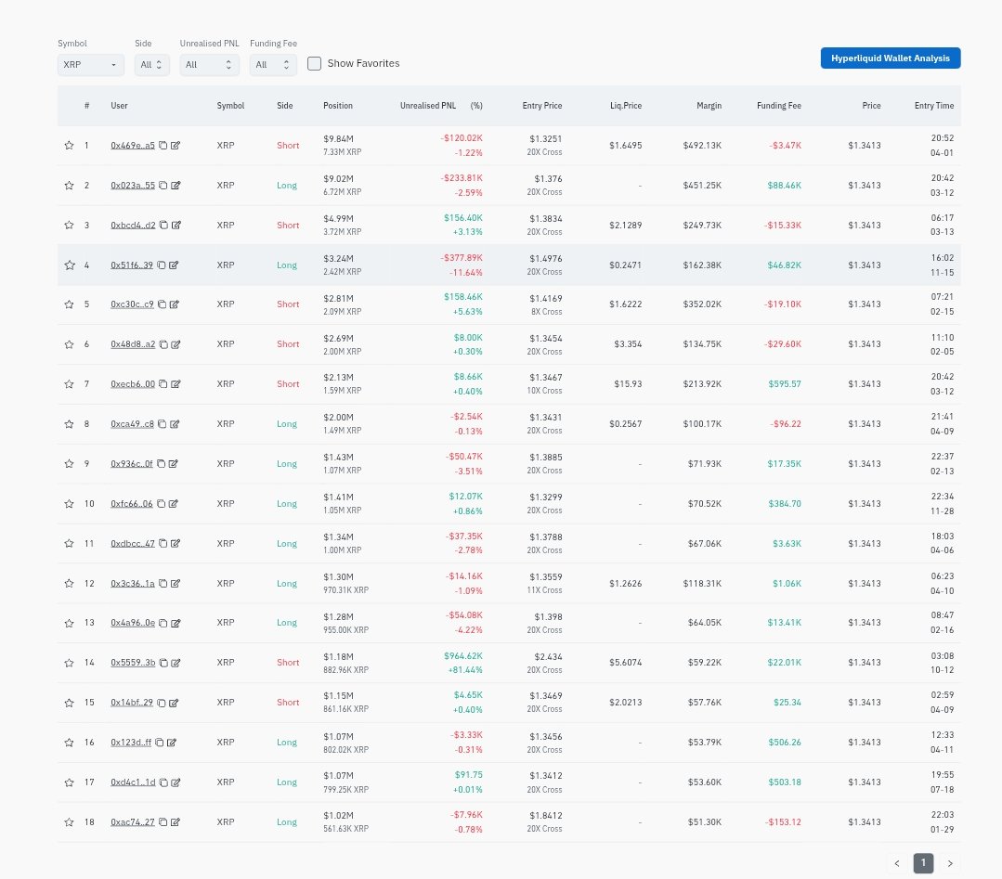Open user 0x51f6..39 wallet link
Viewport: 1002px width, 879px height.
point(131,265)
